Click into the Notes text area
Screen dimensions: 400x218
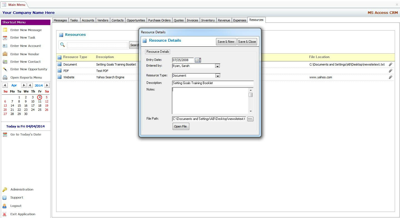tap(210, 101)
